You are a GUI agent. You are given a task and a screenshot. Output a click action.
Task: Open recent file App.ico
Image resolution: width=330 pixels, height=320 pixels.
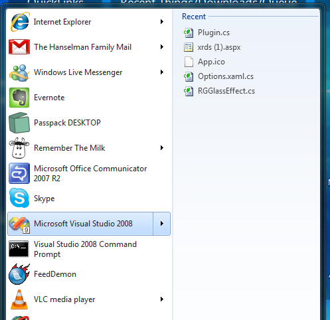point(211,62)
